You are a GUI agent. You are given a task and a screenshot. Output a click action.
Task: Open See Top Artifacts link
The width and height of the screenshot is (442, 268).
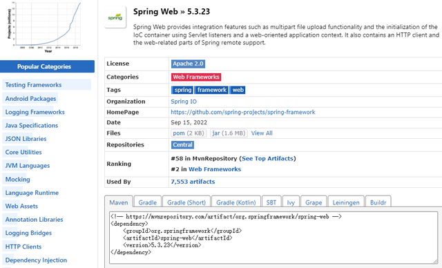(x=267, y=159)
